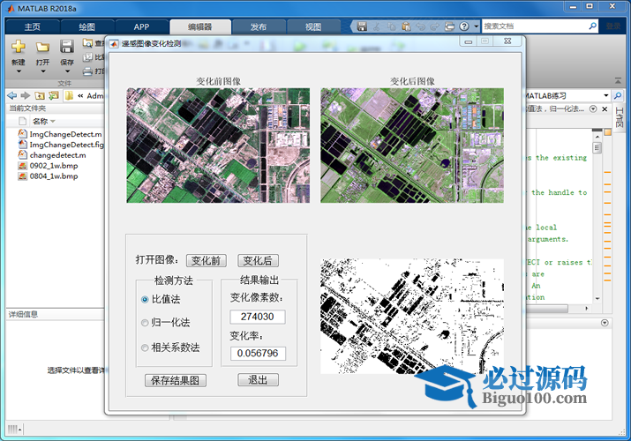Click the 变化前图像 satellite image

point(218,146)
